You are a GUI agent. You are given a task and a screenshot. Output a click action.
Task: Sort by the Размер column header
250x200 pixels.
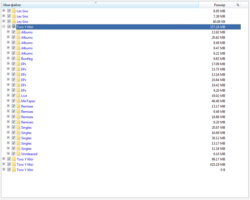pos(213,5)
